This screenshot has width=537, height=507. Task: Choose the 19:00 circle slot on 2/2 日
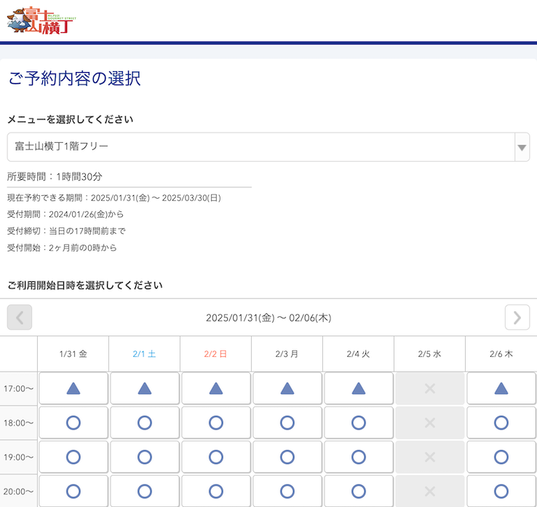pos(215,457)
